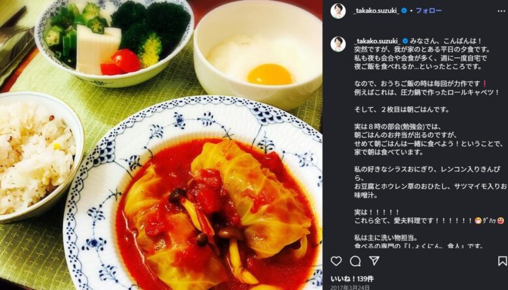
Task: Click the red exclamation emoji after 力作です
Action: (485, 83)
